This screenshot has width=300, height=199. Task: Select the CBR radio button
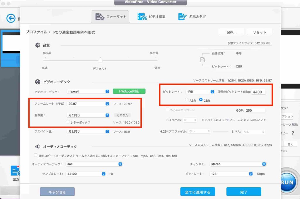tap(201, 100)
